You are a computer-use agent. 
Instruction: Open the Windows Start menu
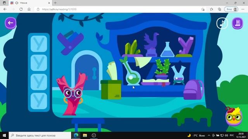coord(4,136)
